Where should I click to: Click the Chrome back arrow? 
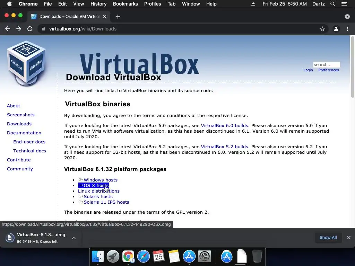tap(8, 29)
